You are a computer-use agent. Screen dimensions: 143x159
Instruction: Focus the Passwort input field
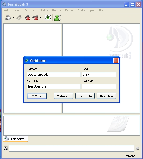click(99, 86)
